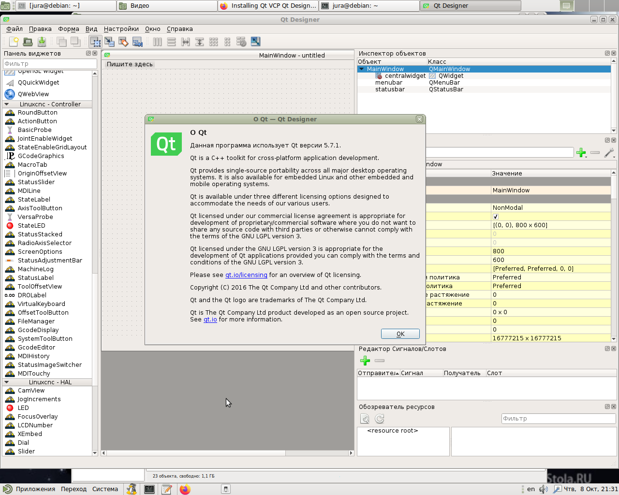Click green plus add dynamic property icon
Viewport: 619px width, 495px height.
(581, 153)
